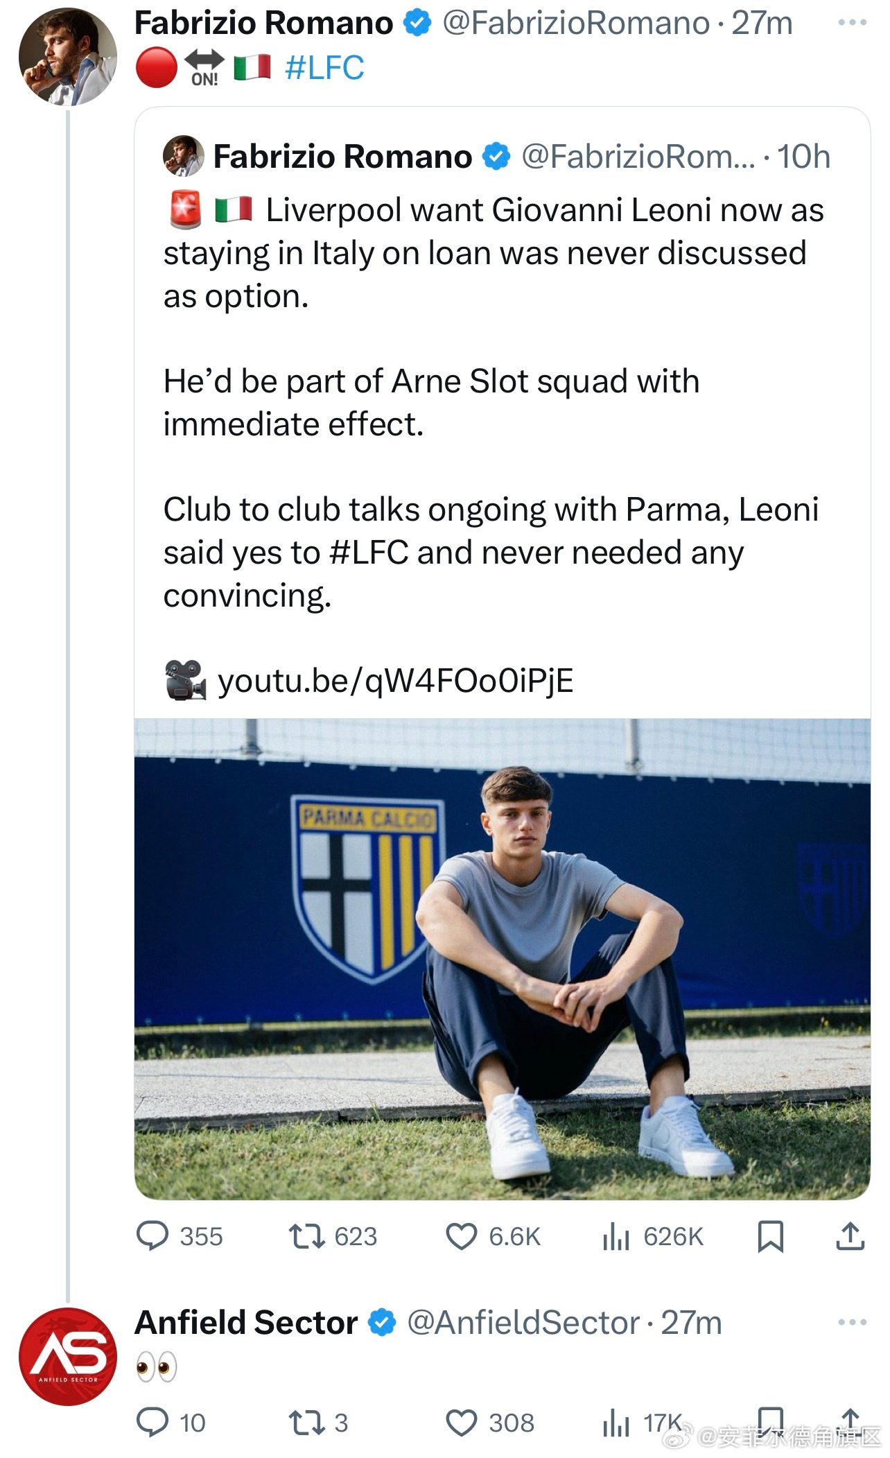Open quoted tweet's small Fabrizio Romano avatar
890x1458 pixels.
(184, 156)
